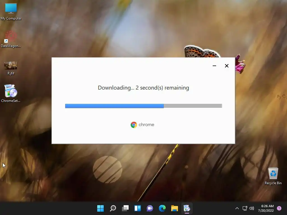Open taskbar Search

coord(113,208)
